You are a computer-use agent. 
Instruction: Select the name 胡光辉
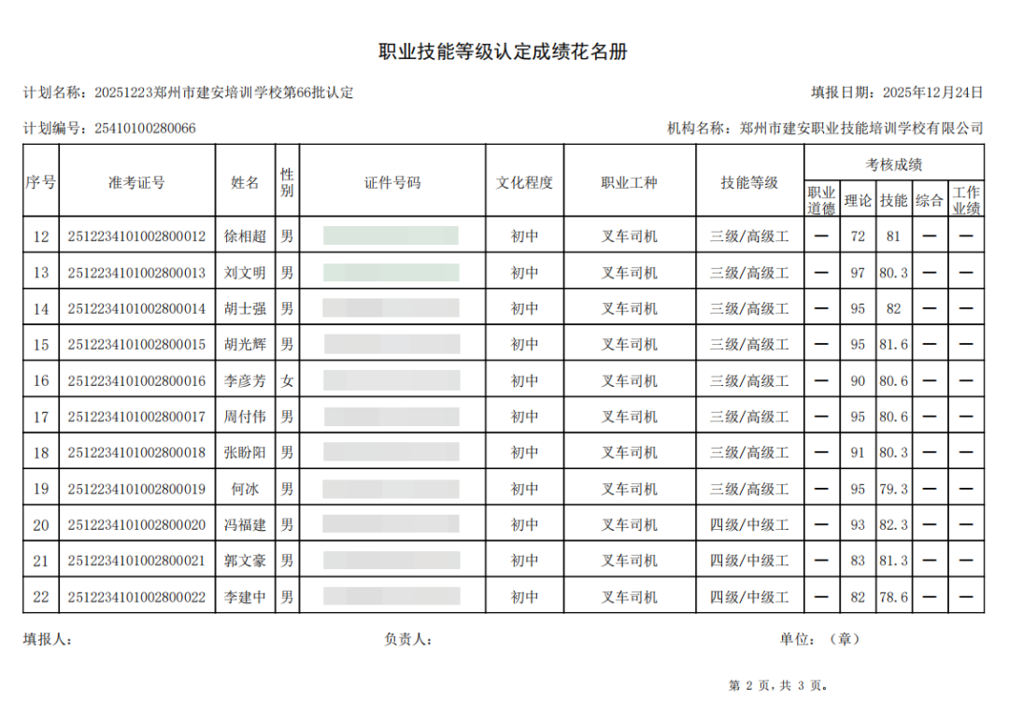[245, 344]
